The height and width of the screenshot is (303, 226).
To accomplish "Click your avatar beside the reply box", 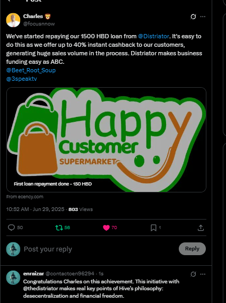I will click(13, 249).
